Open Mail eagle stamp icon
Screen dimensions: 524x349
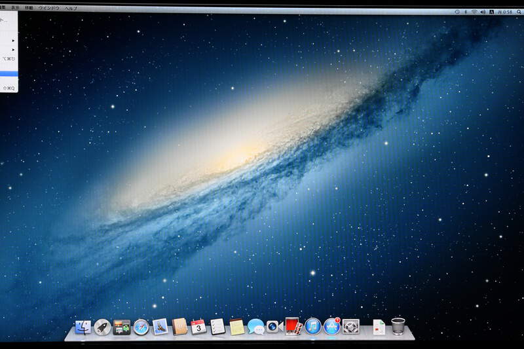160,327
